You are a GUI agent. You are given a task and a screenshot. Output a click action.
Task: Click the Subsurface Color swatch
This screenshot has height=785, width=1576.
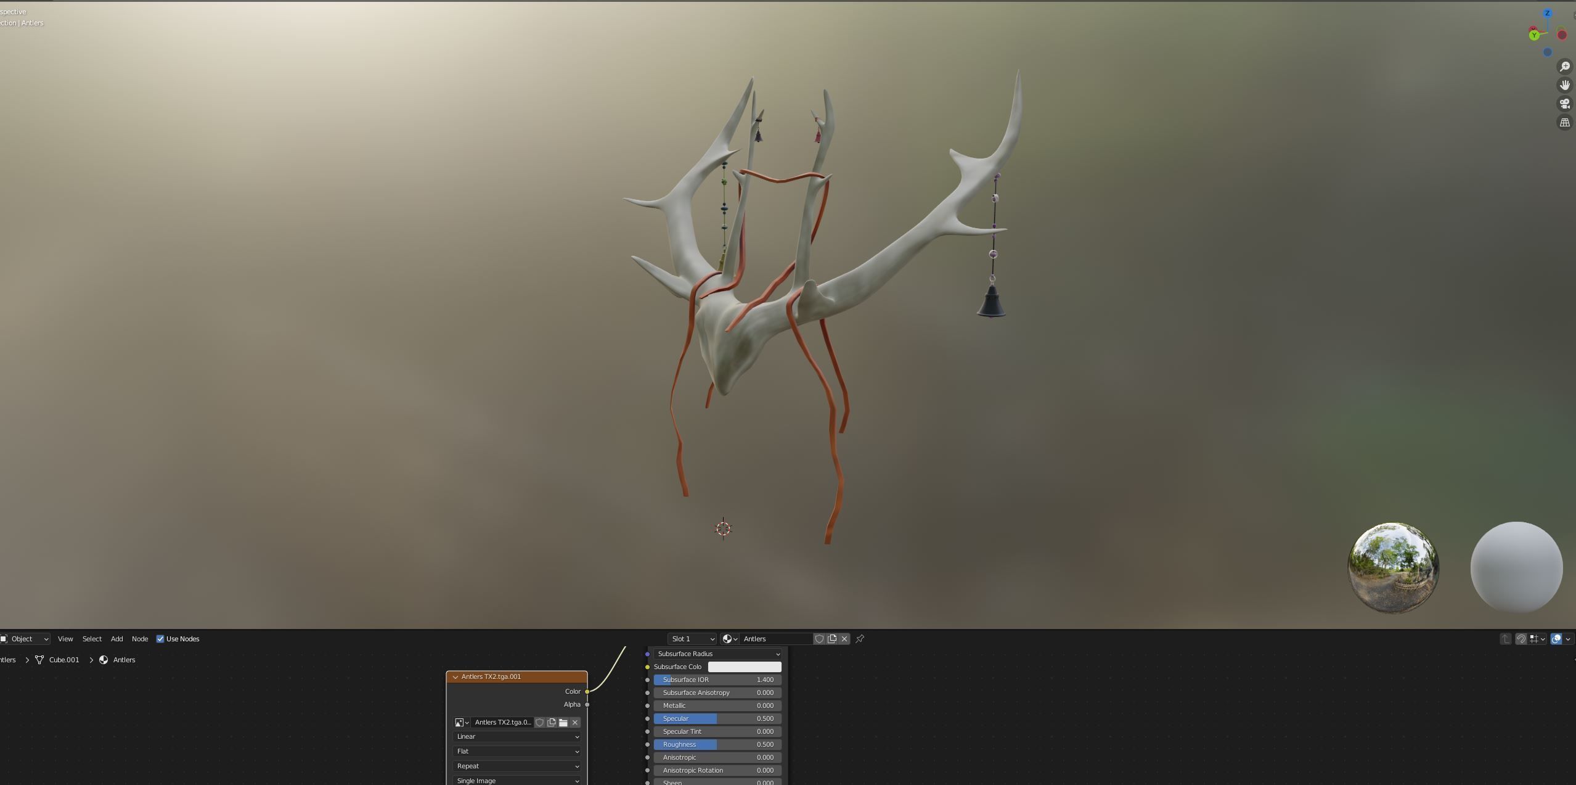pyautogui.click(x=745, y=667)
